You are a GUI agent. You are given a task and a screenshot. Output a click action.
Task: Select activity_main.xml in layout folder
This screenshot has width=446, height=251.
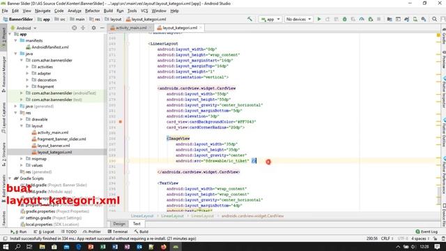(53, 132)
